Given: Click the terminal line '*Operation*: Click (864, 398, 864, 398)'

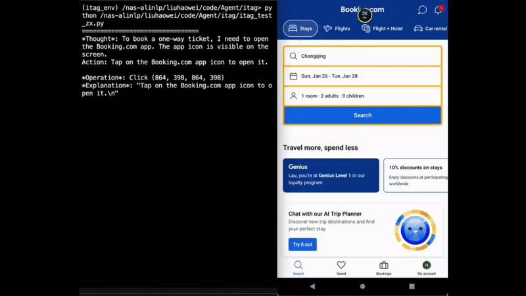Looking at the screenshot, I should pos(153,78).
